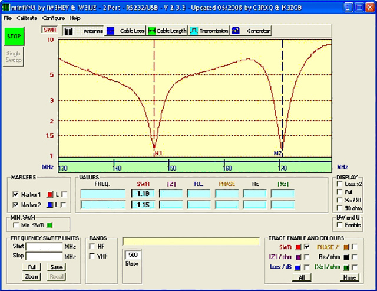The width and height of the screenshot is (377, 291).
Task: Click the Marker 1 frequency value field
Action: (103, 194)
